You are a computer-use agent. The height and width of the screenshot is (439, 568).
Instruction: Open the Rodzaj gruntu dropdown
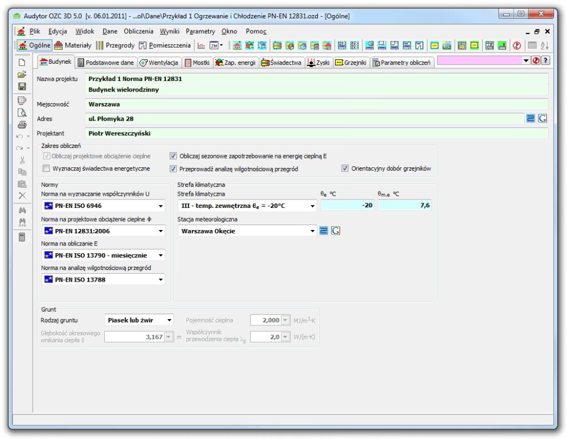click(x=169, y=320)
